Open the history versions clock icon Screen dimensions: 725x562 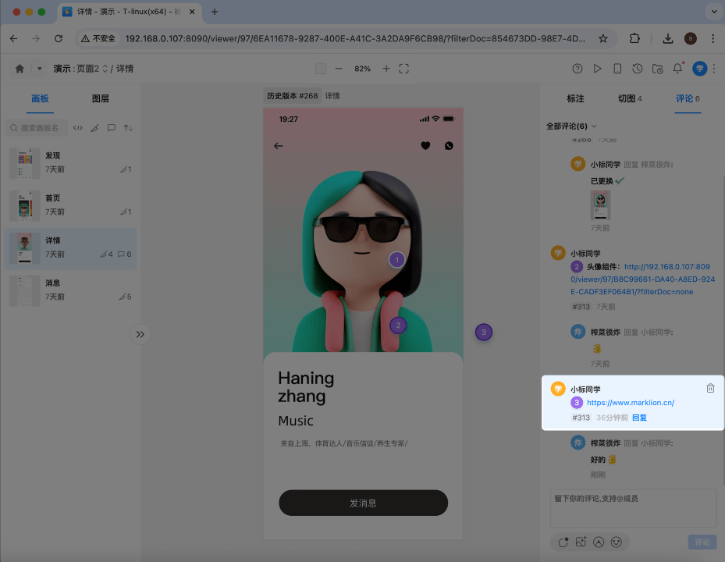(x=637, y=68)
